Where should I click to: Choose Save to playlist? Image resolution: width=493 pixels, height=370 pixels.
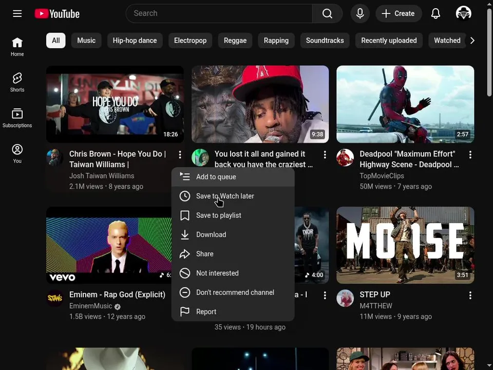(x=233, y=215)
